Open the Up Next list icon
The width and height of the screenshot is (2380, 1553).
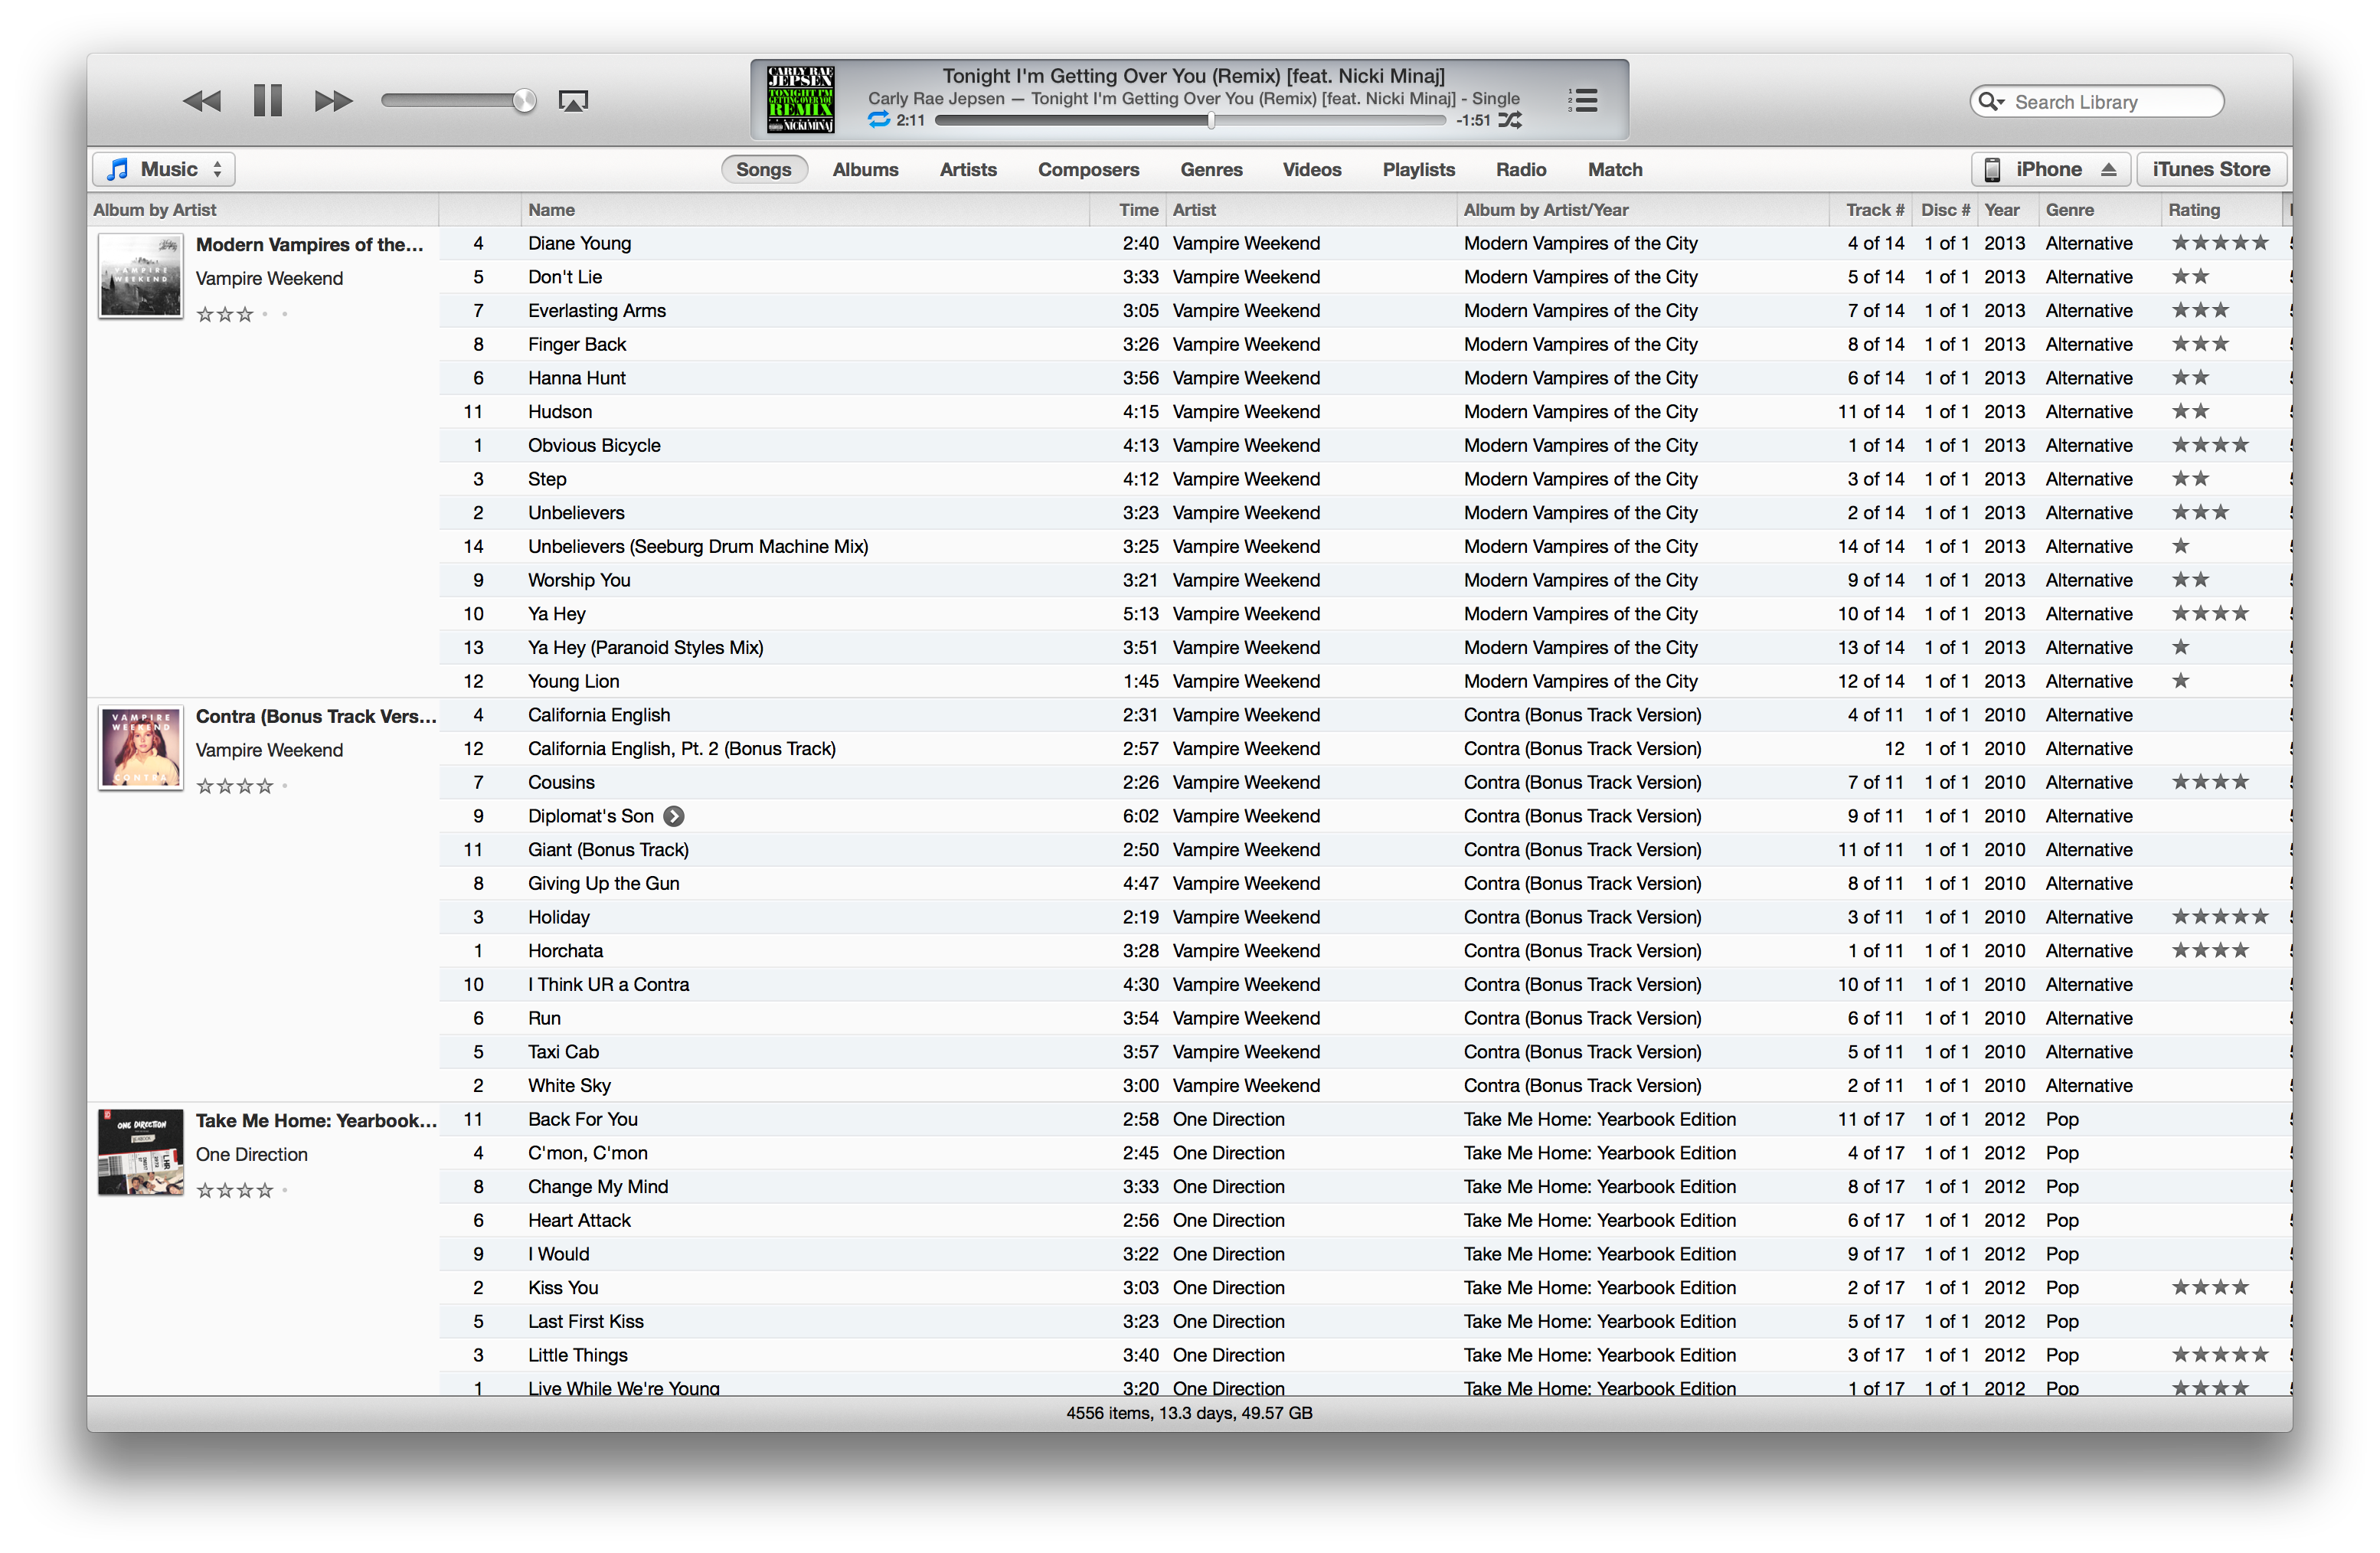click(x=1583, y=100)
